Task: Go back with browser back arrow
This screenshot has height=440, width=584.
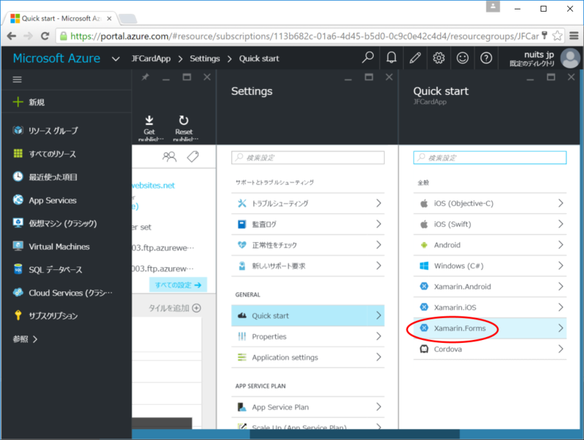Action: [x=12, y=36]
